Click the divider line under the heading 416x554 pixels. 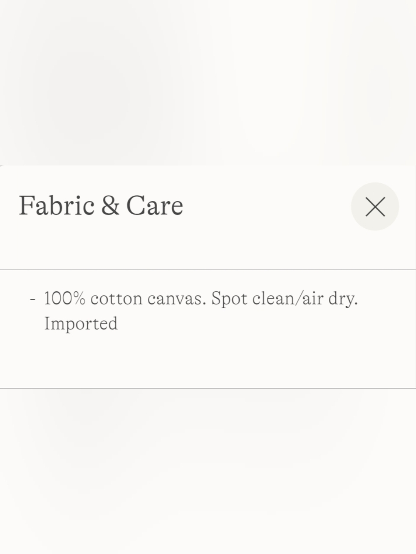point(208,270)
